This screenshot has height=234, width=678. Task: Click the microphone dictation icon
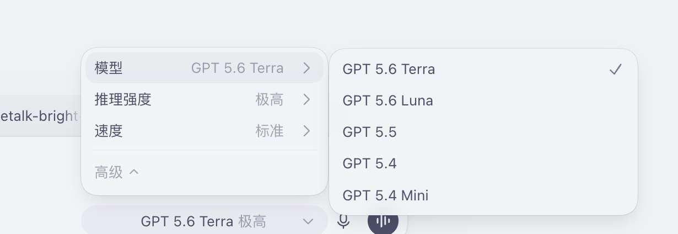click(x=343, y=221)
